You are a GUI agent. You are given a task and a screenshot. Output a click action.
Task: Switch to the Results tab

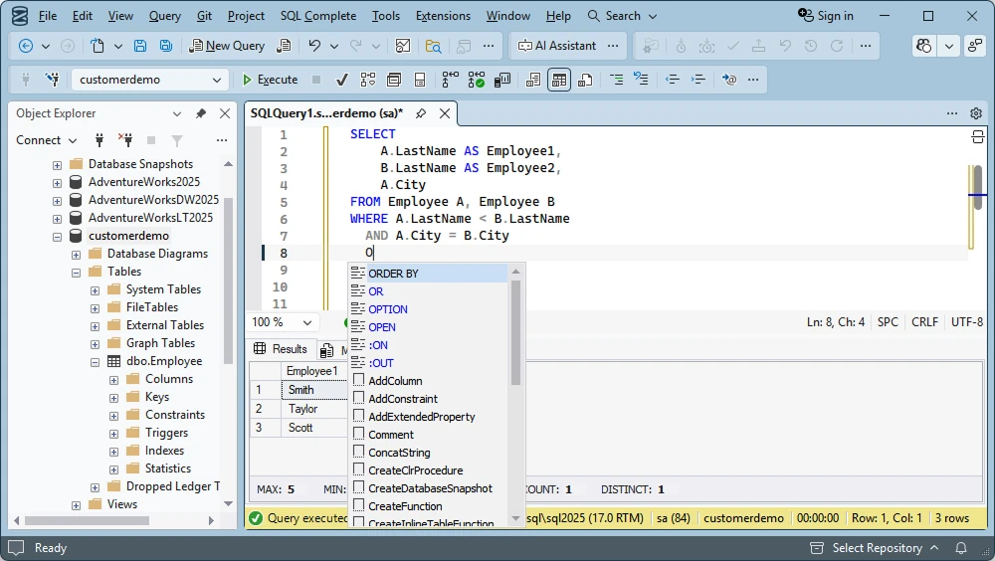tap(281, 349)
